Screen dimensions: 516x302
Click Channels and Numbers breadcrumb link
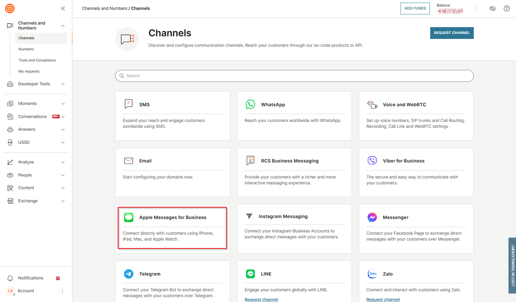click(105, 9)
